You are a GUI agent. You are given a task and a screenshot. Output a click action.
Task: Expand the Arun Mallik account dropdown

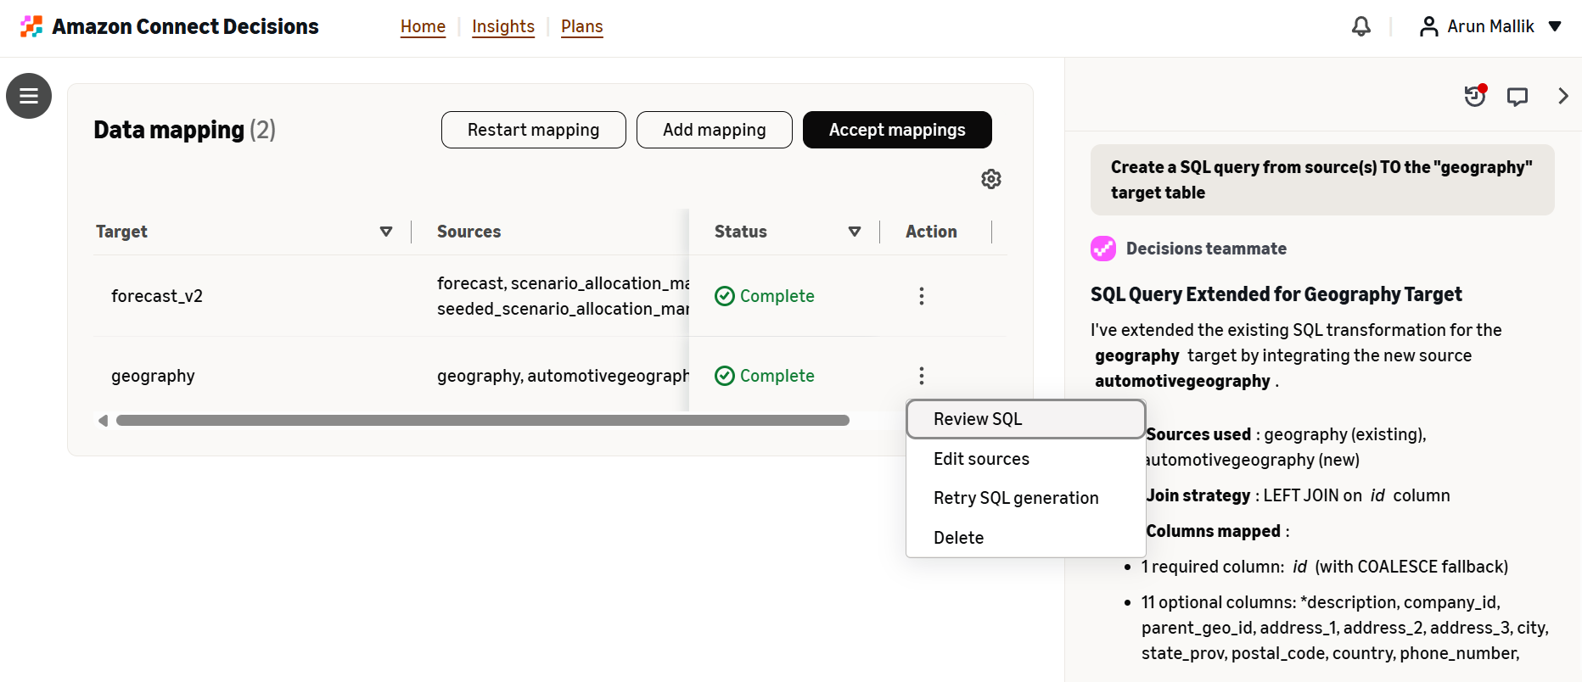pyautogui.click(x=1555, y=26)
